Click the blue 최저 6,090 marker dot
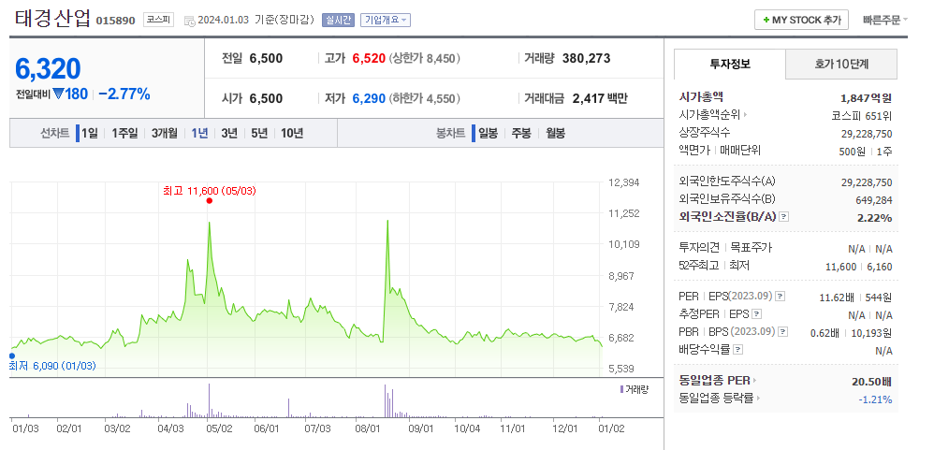The height and width of the screenshot is (450, 934). tap(12, 356)
